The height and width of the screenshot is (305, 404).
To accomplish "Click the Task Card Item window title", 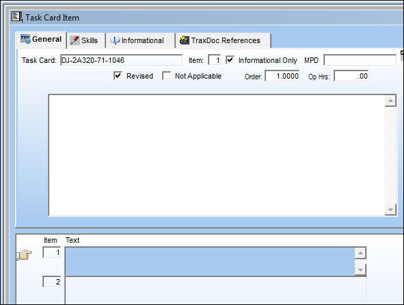I will click(x=53, y=18).
